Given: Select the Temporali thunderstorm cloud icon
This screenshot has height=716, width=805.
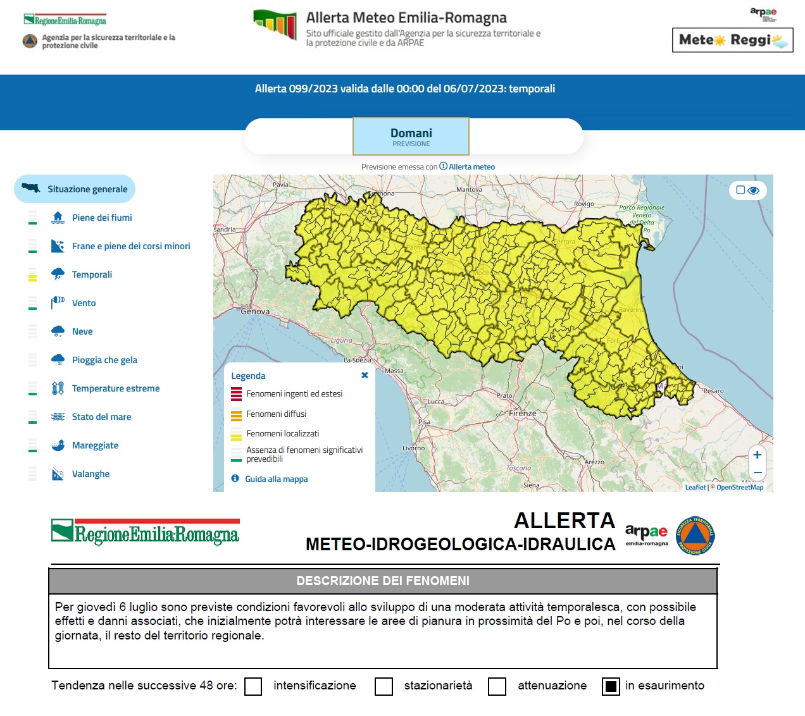Looking at the screenshot, I should [x=58, y=275].
